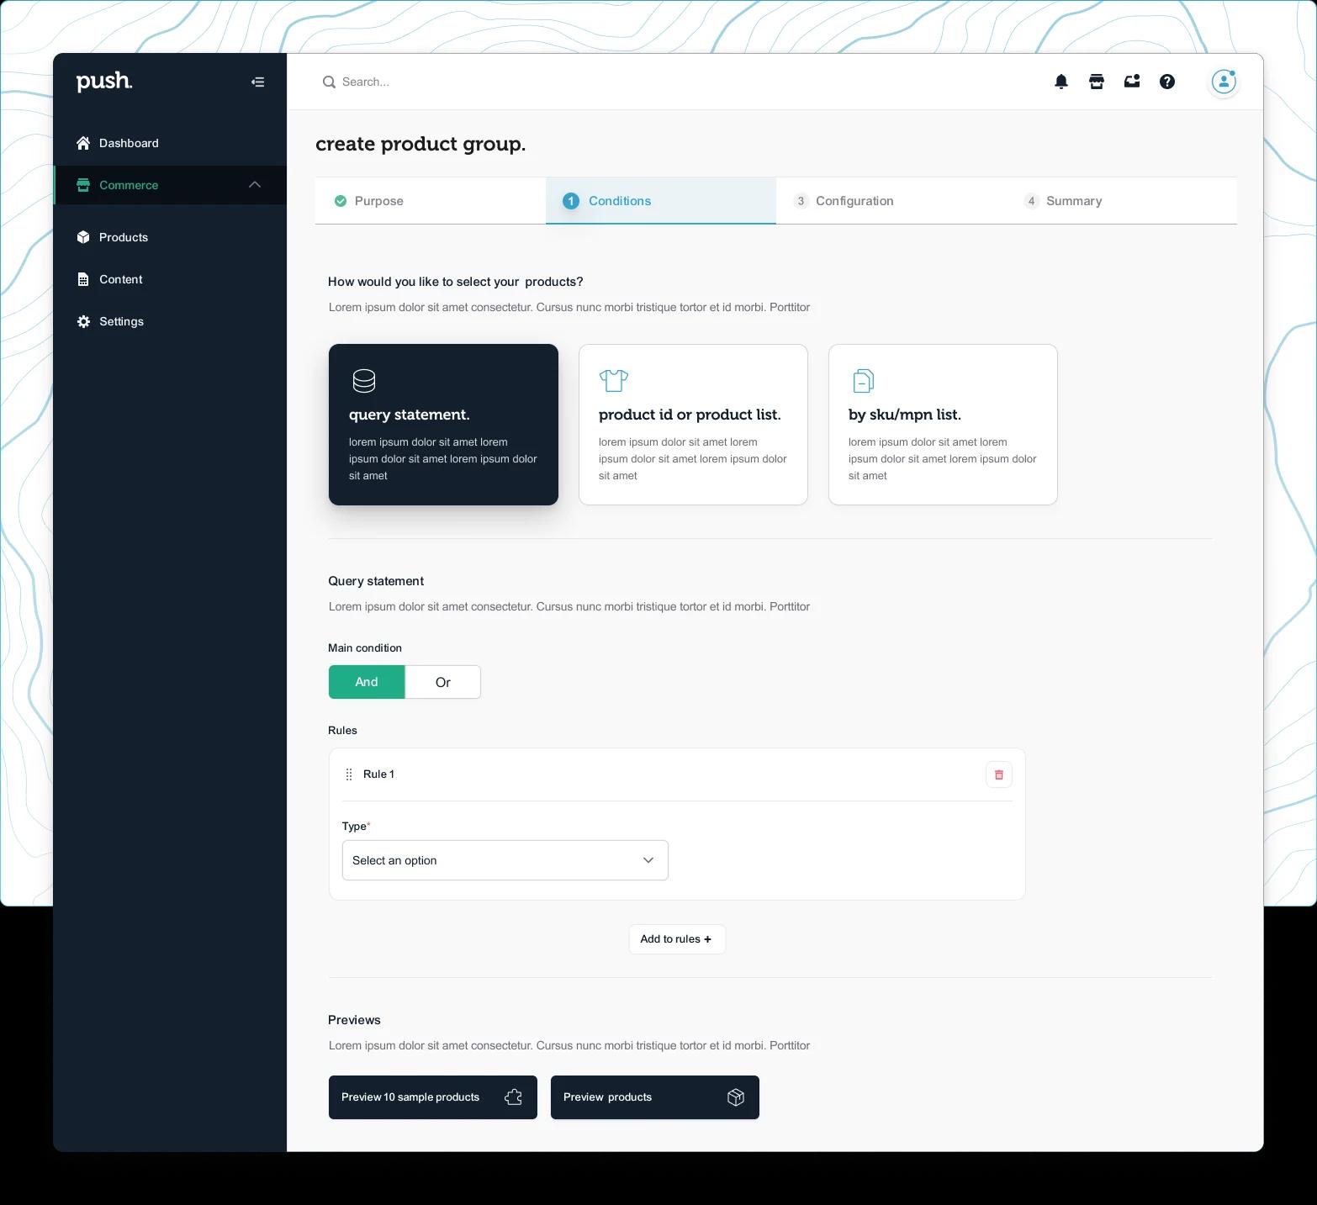Click the puzzle icon on Preview 10 sample products
1317x1205 pixels.
[x=513, y=1097]
